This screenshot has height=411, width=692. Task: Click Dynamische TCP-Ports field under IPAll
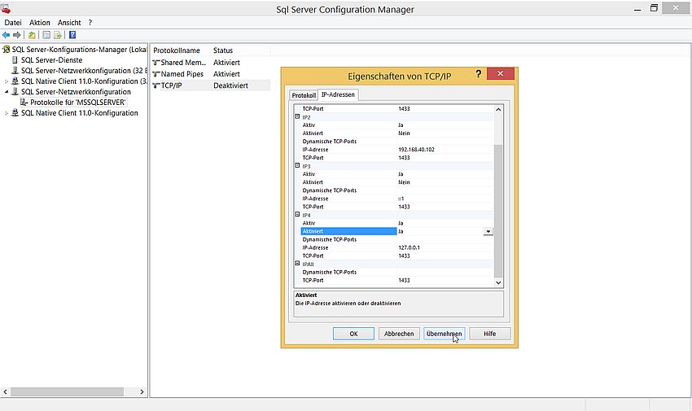(445, 273)
